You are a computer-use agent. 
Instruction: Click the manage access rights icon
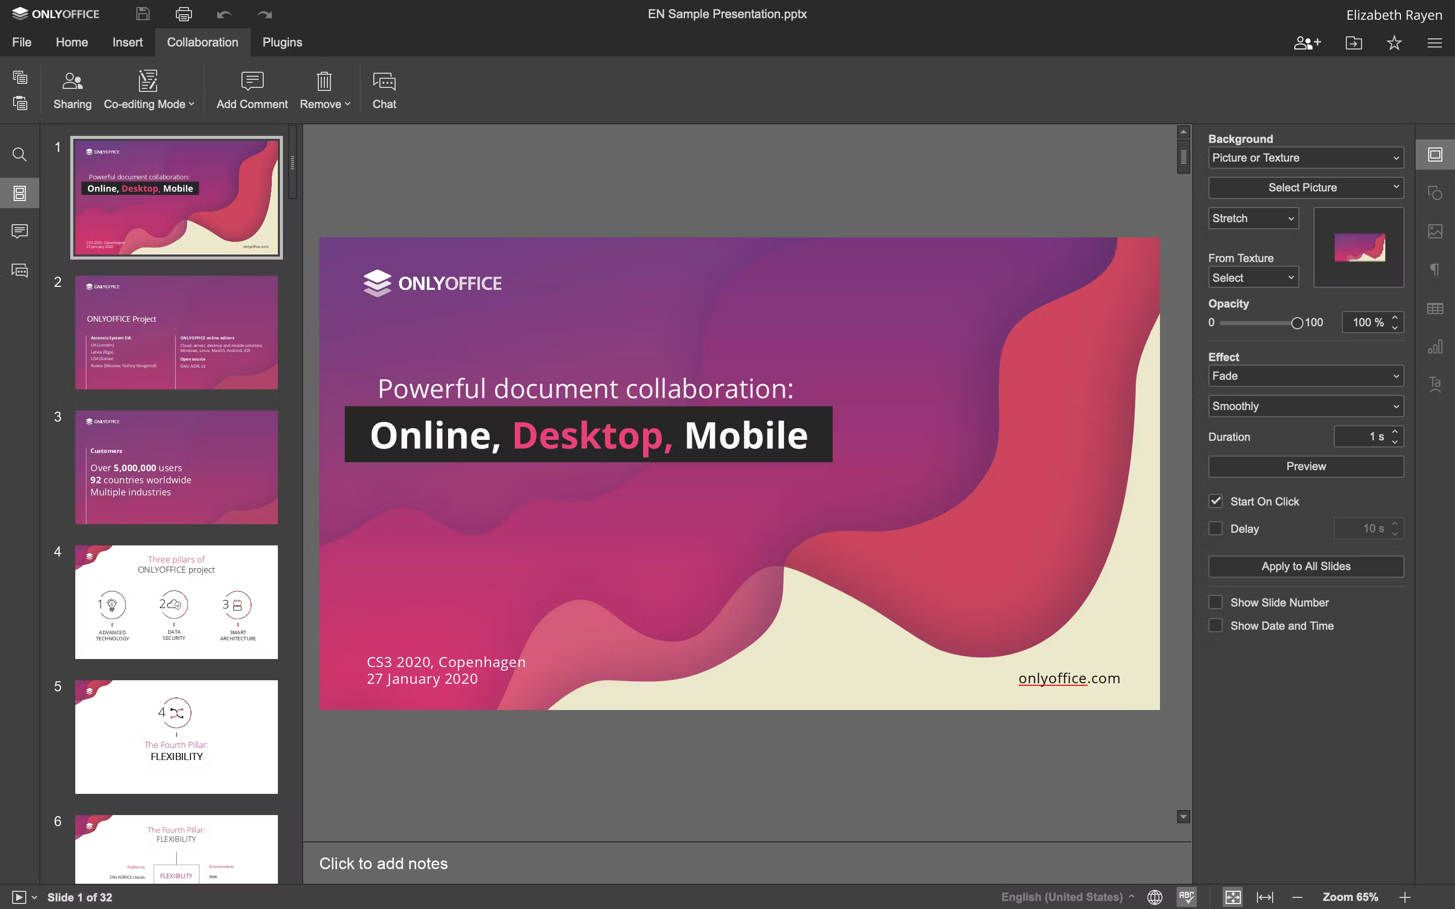[1307, 43]
